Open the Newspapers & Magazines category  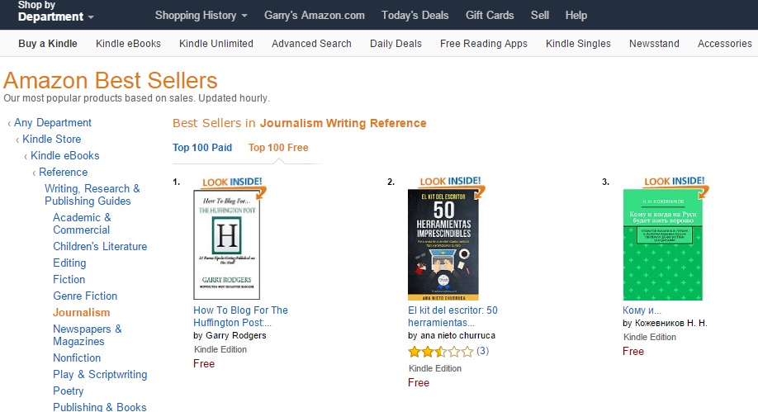[x=88, y=335]
